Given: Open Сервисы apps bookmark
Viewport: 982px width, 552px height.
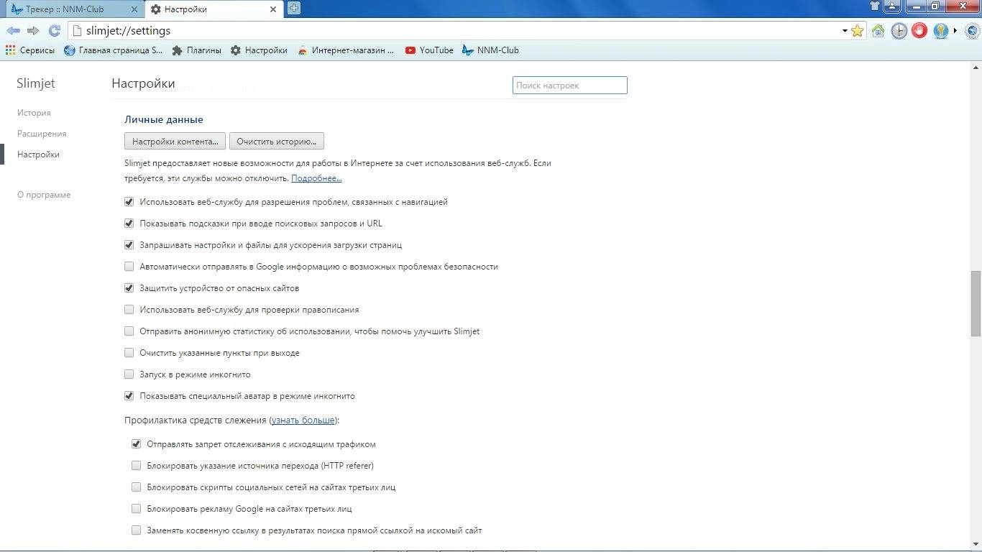Looking at the screenshot, I should pyautogui.click(x=29, y=50).
